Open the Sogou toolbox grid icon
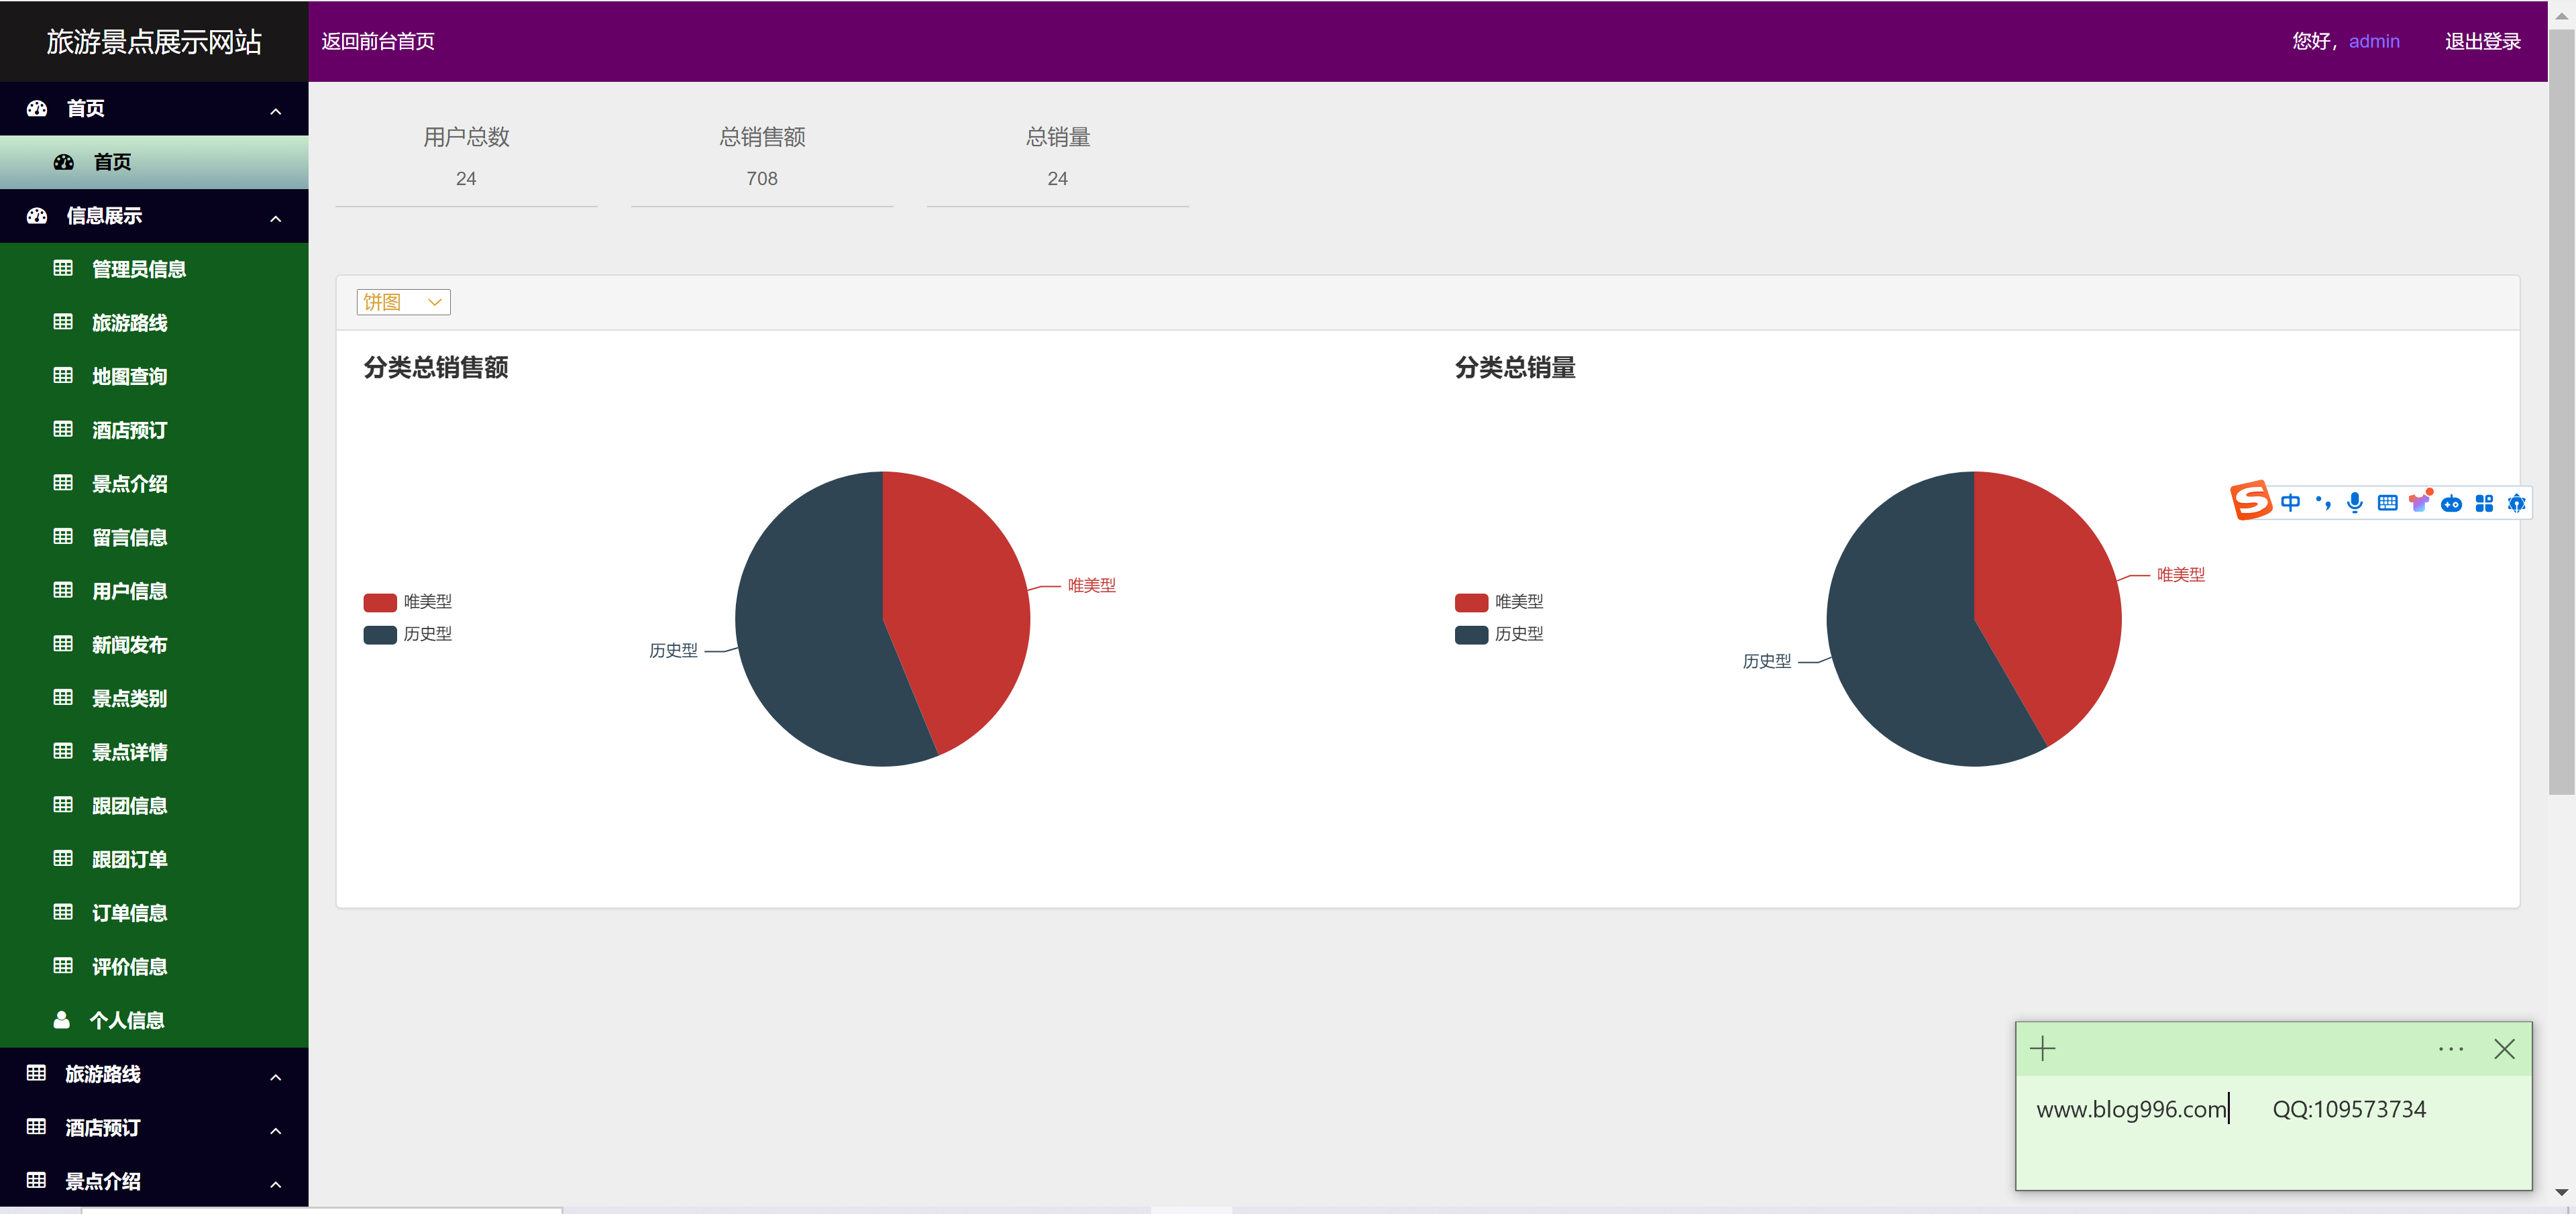Viewport: 2576px width, 1214px height. point(2485,503)
